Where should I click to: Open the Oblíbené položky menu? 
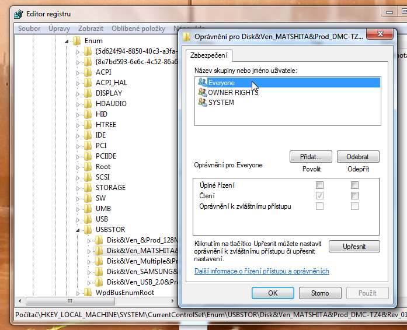138,29
